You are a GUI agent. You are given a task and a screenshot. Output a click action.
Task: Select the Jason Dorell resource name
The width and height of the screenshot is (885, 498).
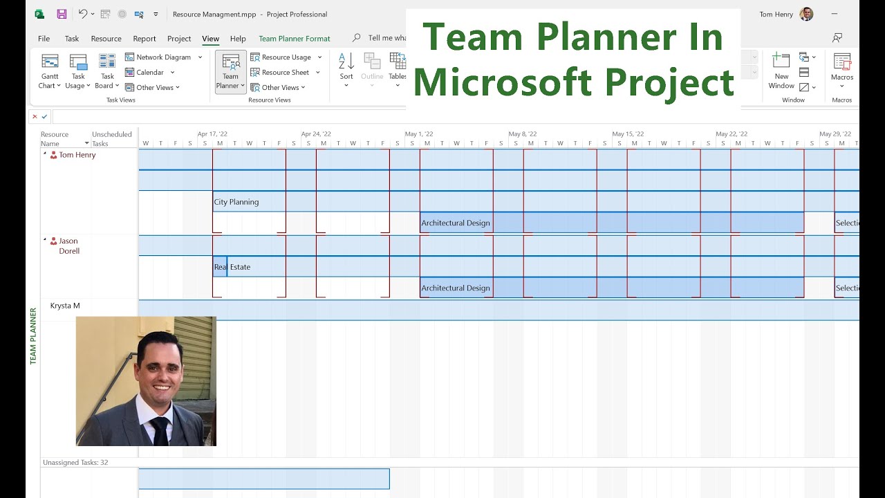coord(69,246)
